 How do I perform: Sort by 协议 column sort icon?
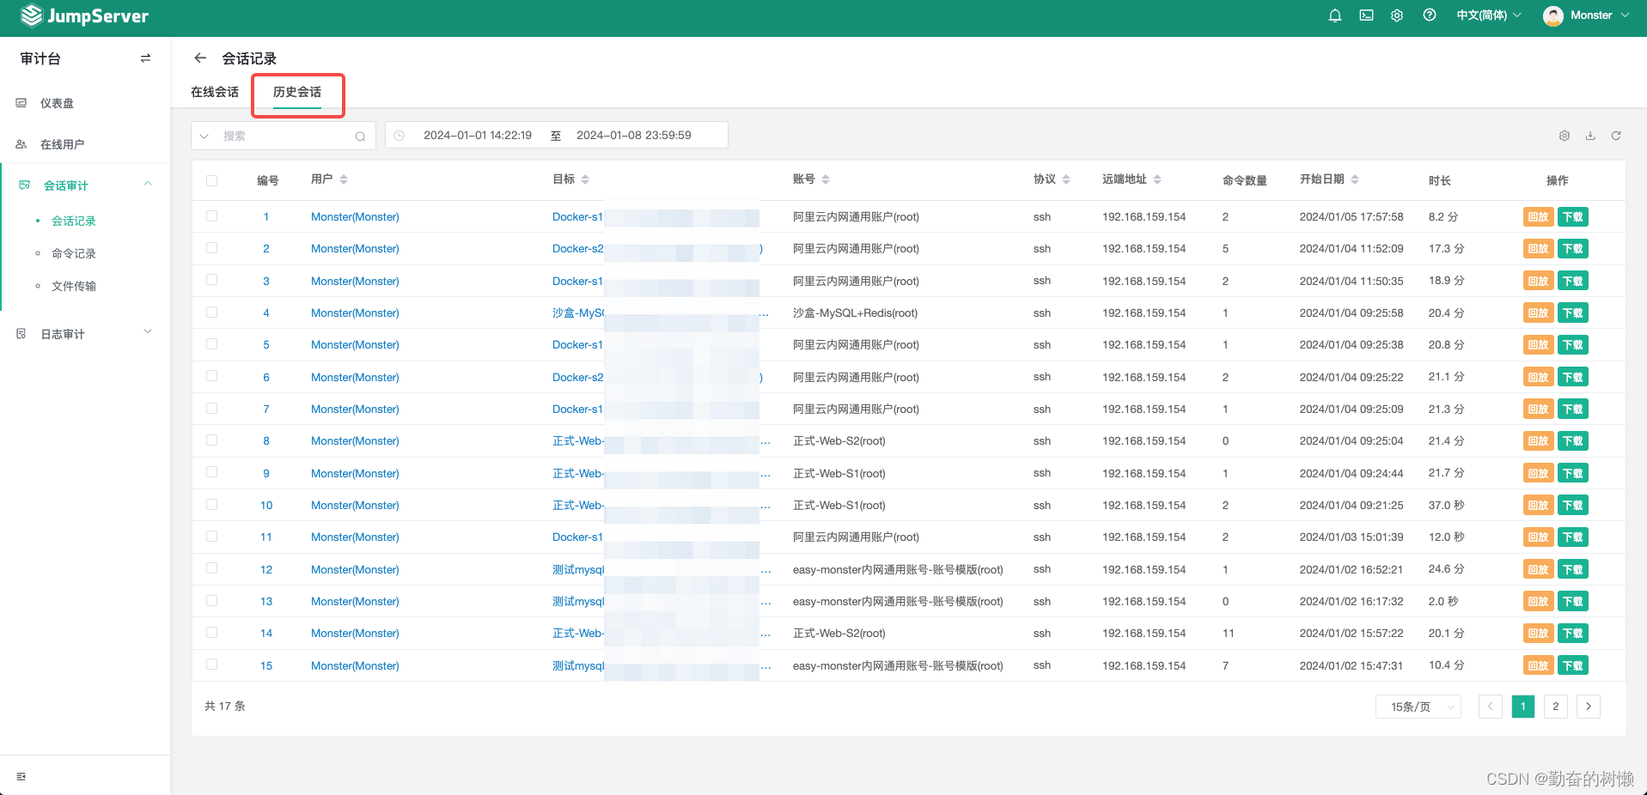click(1066, 179)
